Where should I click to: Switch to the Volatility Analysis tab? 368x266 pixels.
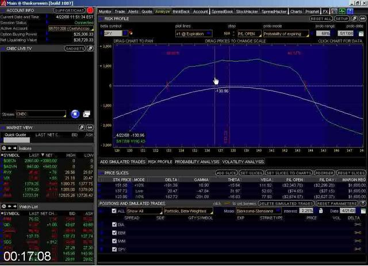(243, 161)
